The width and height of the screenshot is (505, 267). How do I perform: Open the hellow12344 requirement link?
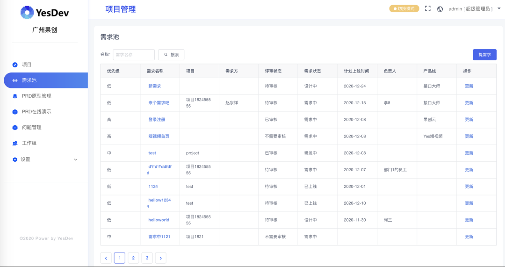click(159, 203)
